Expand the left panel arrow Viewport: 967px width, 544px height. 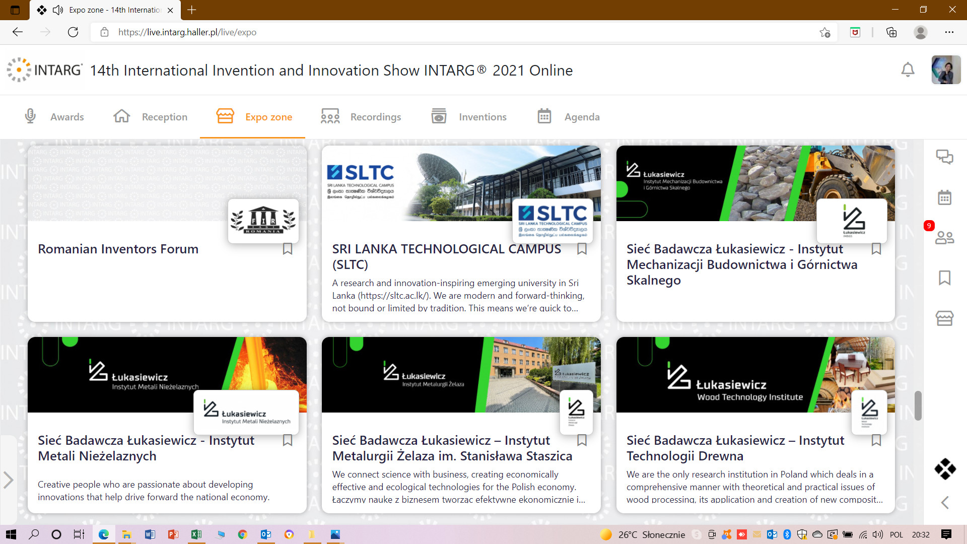click(8, 480)
